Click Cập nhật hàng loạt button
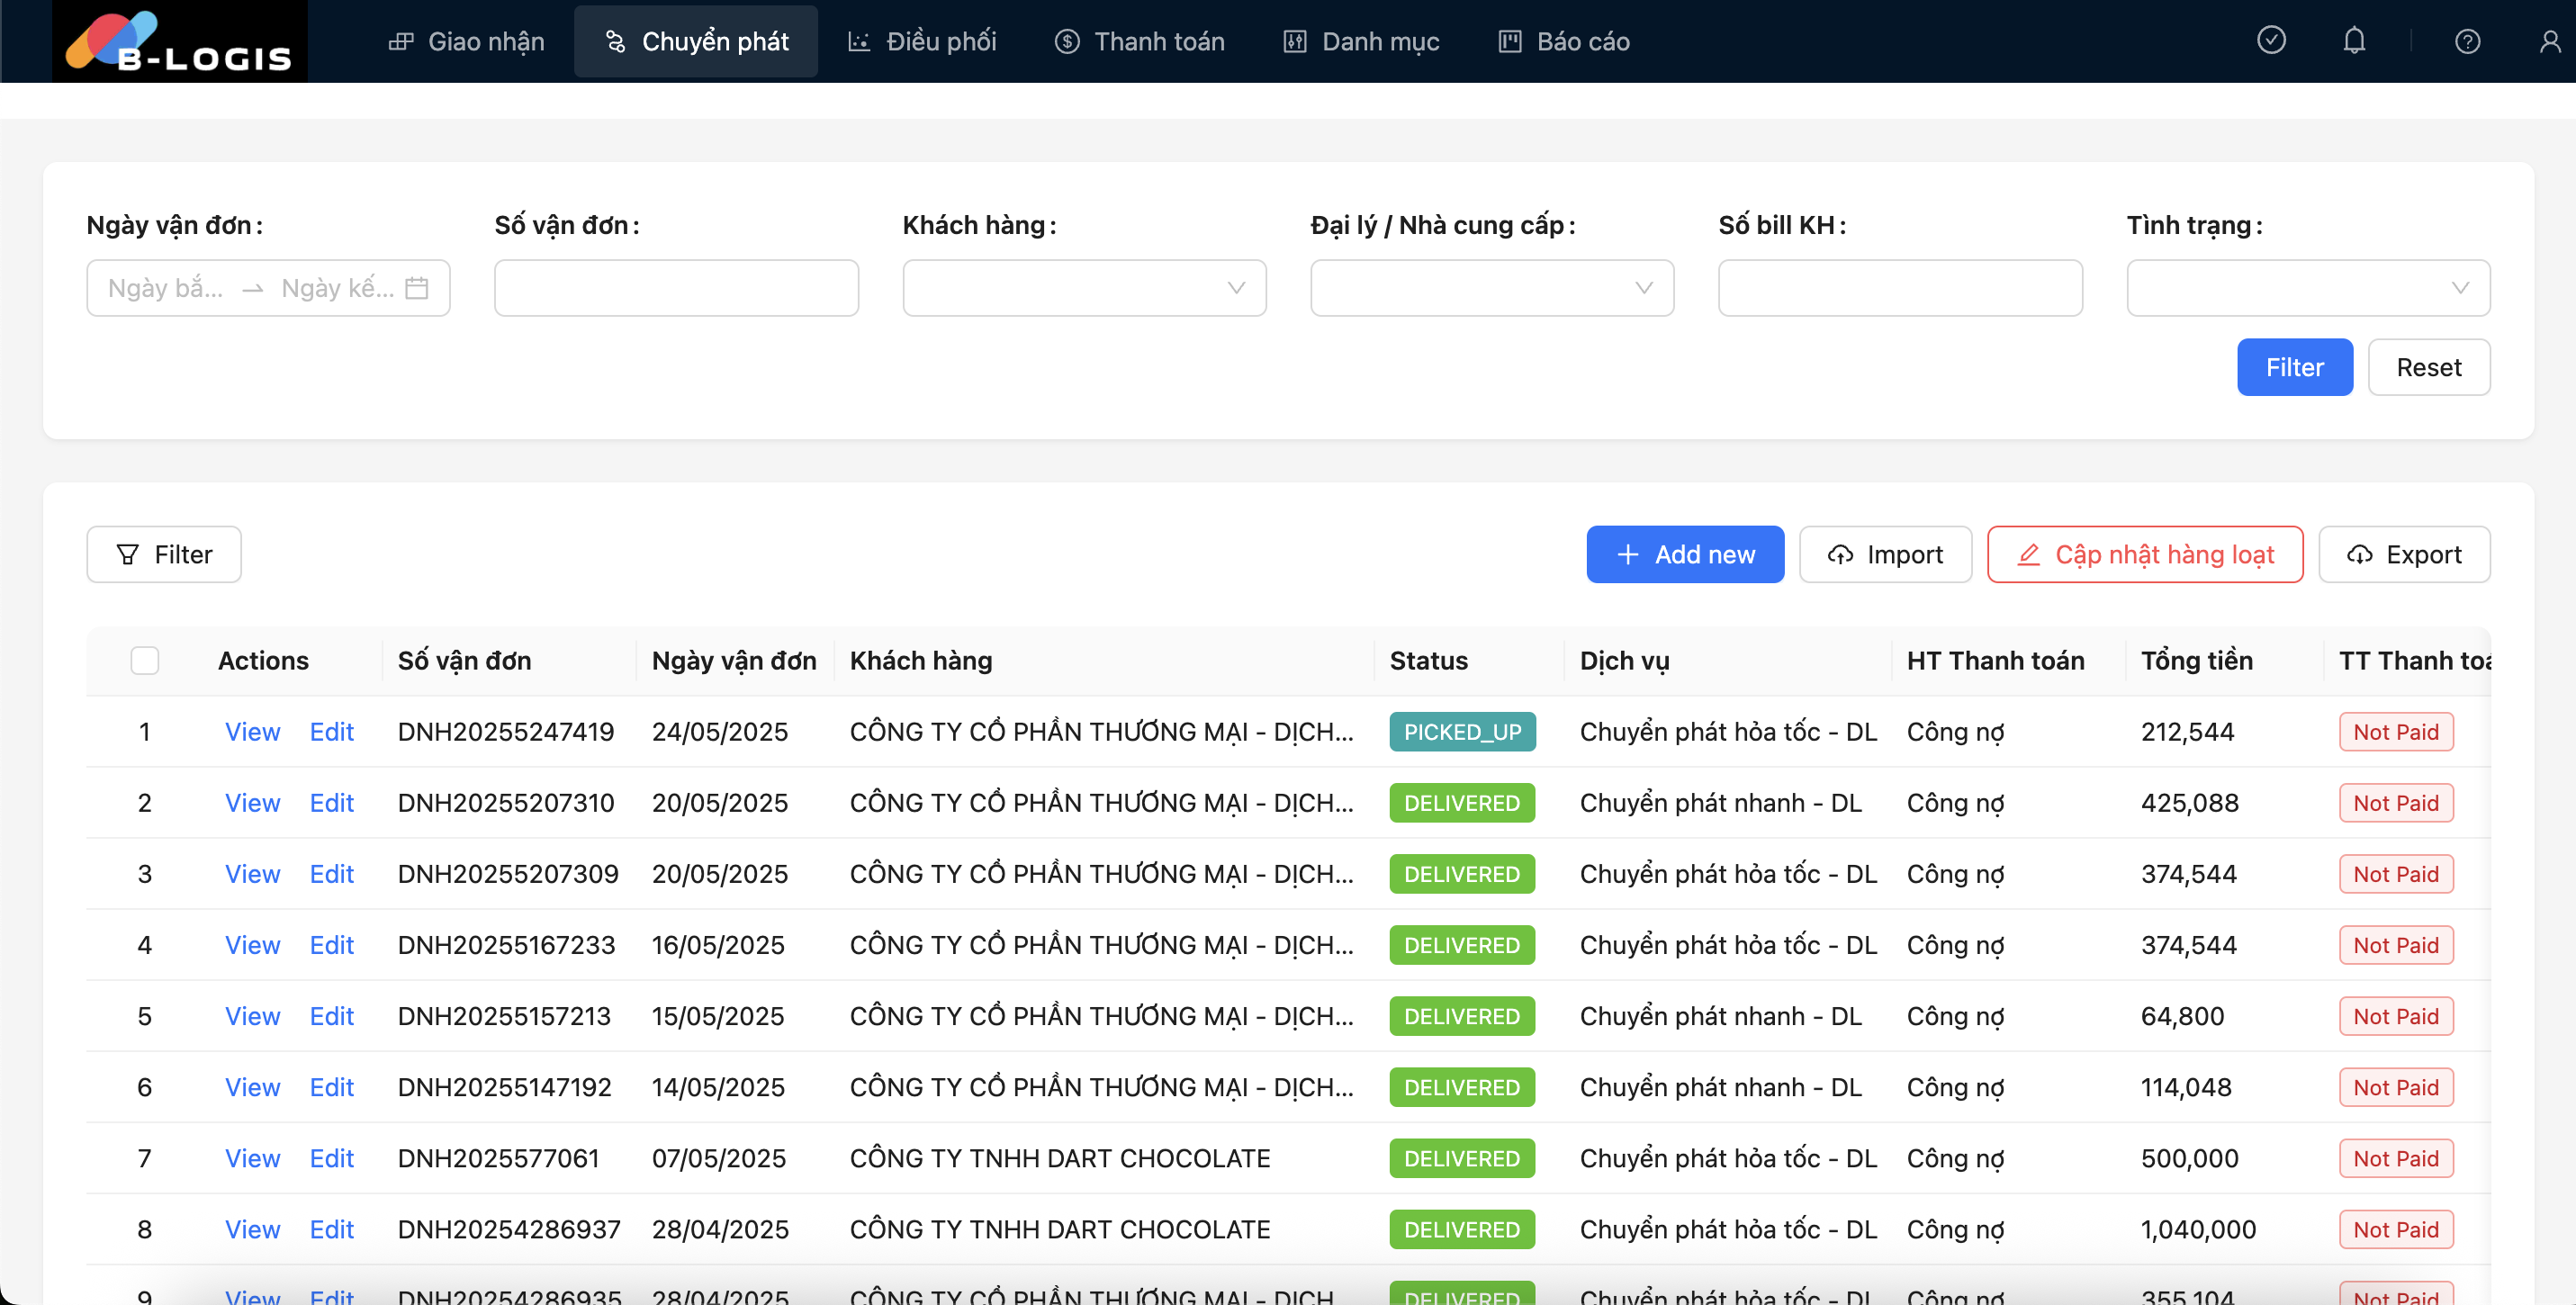Image resolution: width=2576 pixels, height=1305 pixels. click(x=2144, y=554)
